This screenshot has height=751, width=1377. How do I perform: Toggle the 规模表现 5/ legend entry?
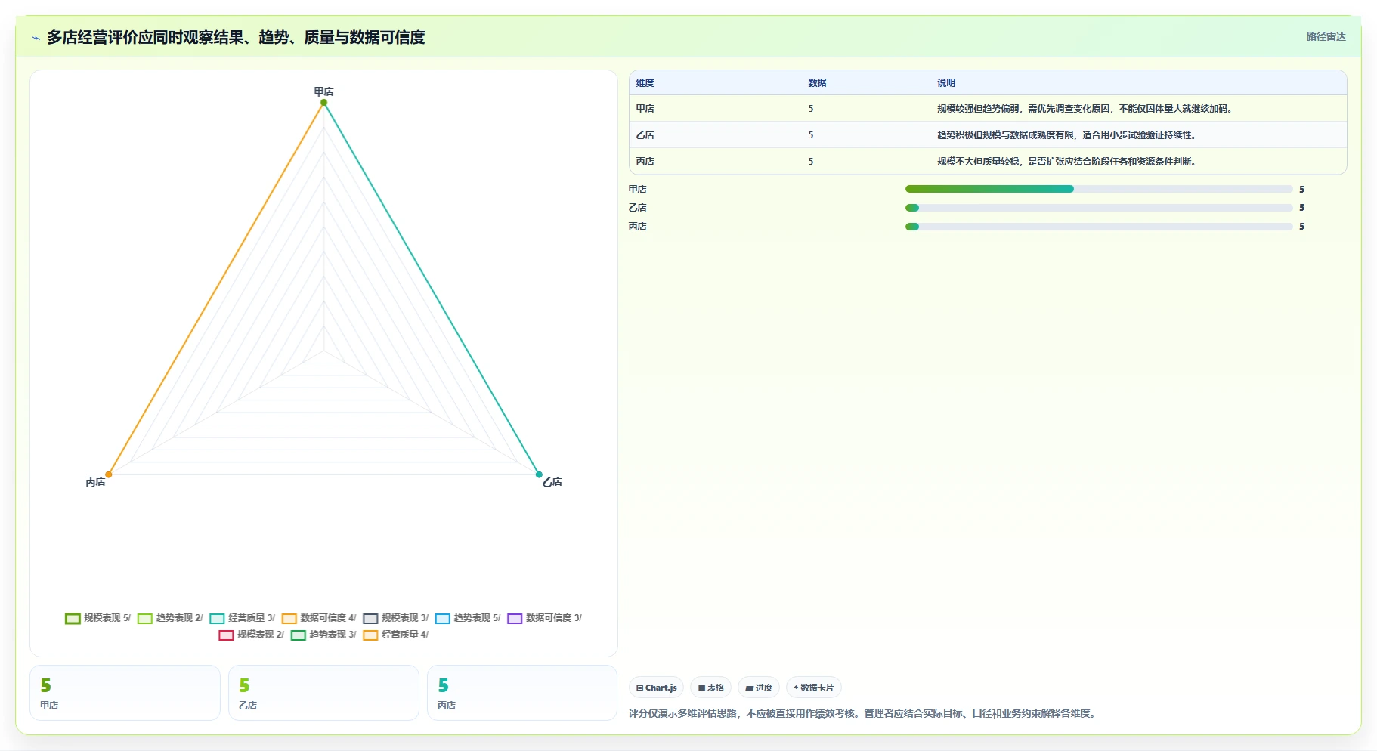pyautogui.click(x=98, y=618)
